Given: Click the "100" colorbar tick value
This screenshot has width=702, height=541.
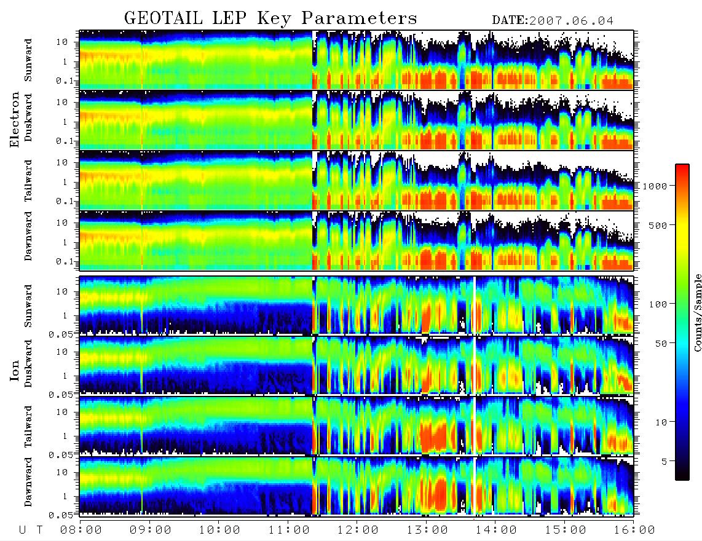Looking at the screenshot, I should point(658,304).
